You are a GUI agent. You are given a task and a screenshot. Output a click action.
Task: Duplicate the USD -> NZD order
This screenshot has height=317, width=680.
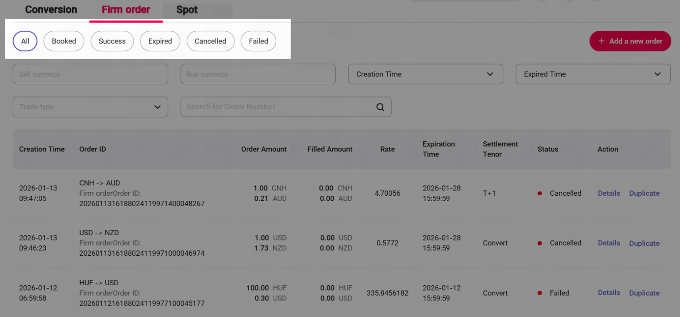pos(644,243)
